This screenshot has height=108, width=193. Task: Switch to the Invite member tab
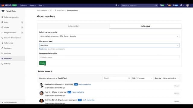[73, 26]
